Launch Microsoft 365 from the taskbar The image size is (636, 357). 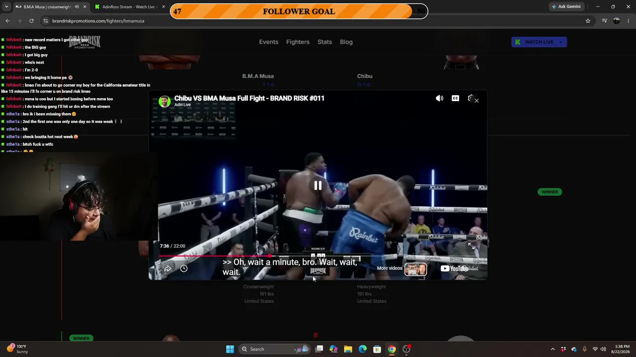(333, 349)
